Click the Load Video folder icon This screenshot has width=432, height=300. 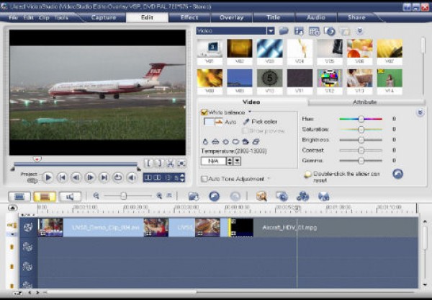[284, 31]
